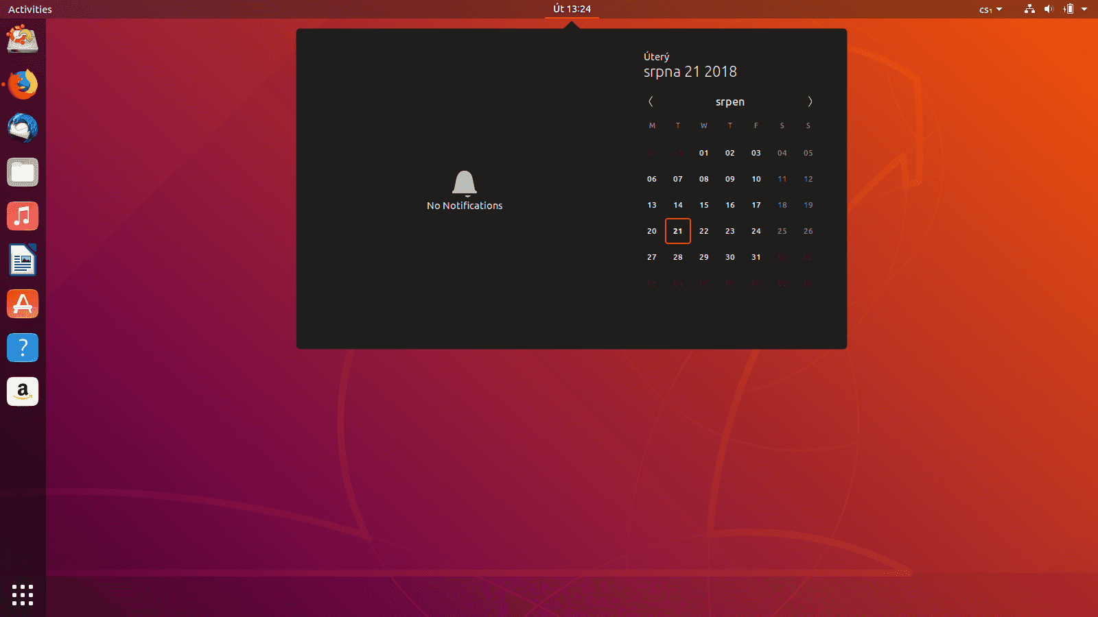Advance calendar to next month
This screenshot has width=1098, height=617.
click(x=810, y=101)
